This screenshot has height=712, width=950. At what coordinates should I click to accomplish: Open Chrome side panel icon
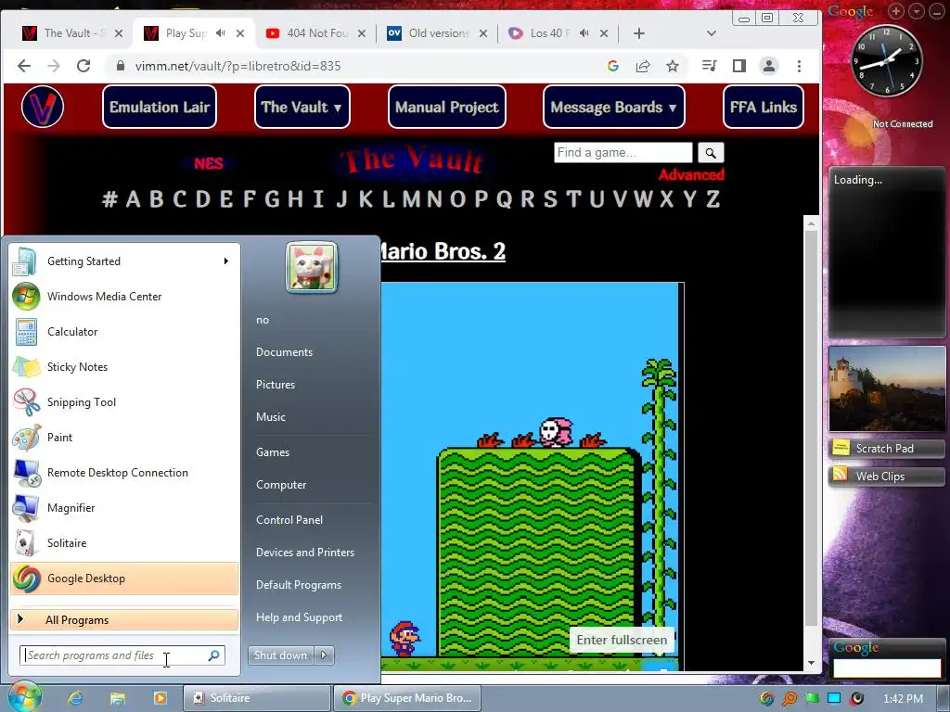click(x=739, y=66)
